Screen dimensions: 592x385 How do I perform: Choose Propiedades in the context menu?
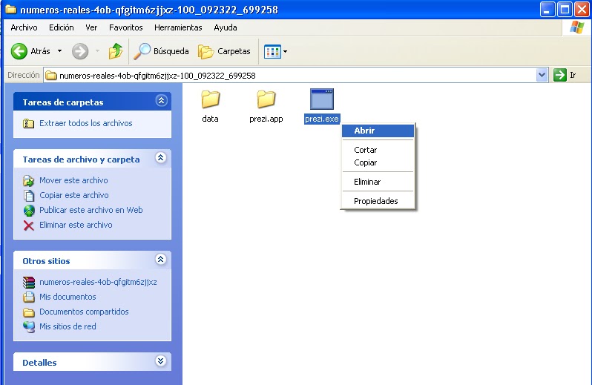pyautogui.click(x=378, y=201)
